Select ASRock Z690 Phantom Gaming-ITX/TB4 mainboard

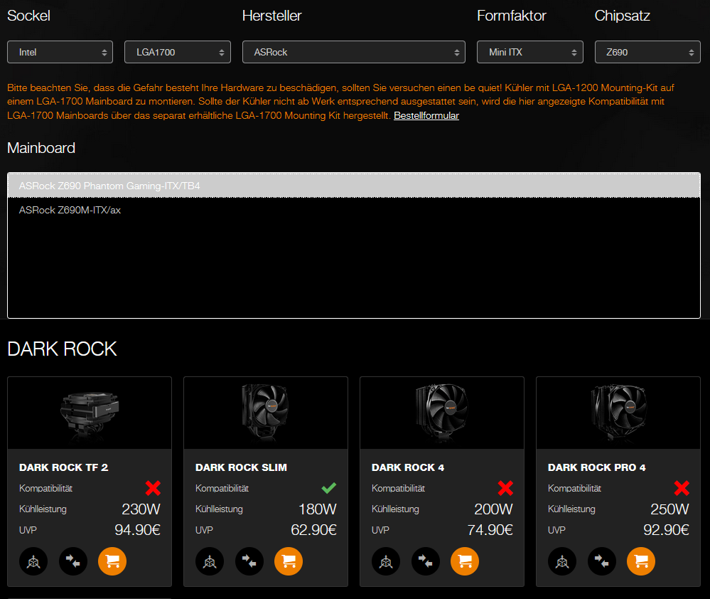pyautogui.click(x=354, y=185)
